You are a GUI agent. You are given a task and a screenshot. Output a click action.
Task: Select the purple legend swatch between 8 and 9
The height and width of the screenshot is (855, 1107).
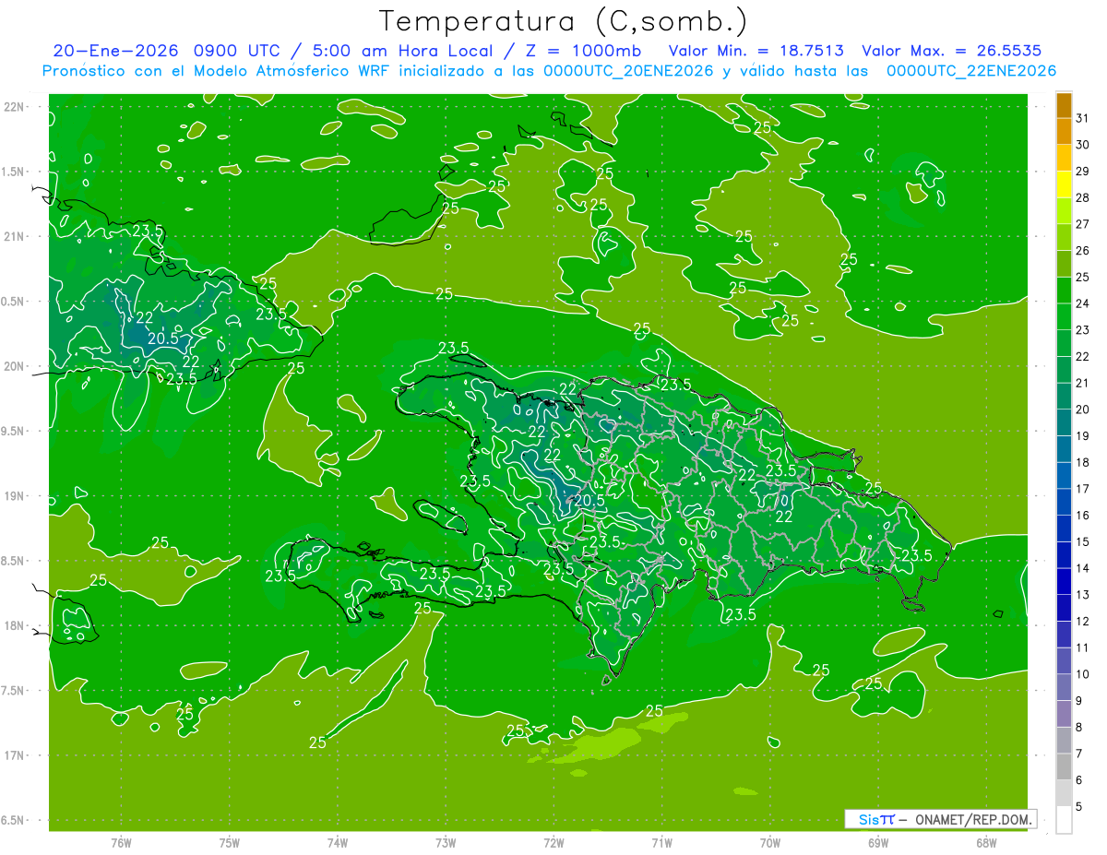tap(1065, 715)
